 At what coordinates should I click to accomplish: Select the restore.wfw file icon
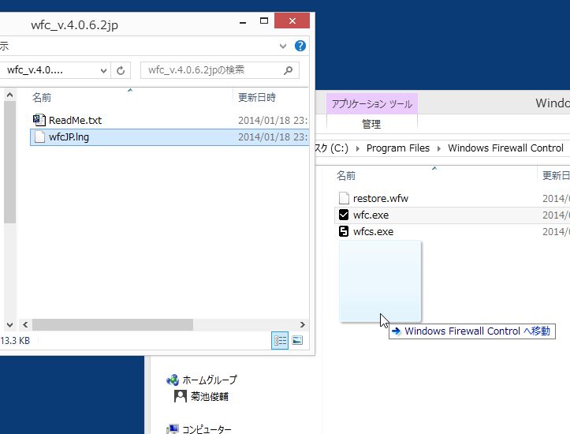point(344,198)
